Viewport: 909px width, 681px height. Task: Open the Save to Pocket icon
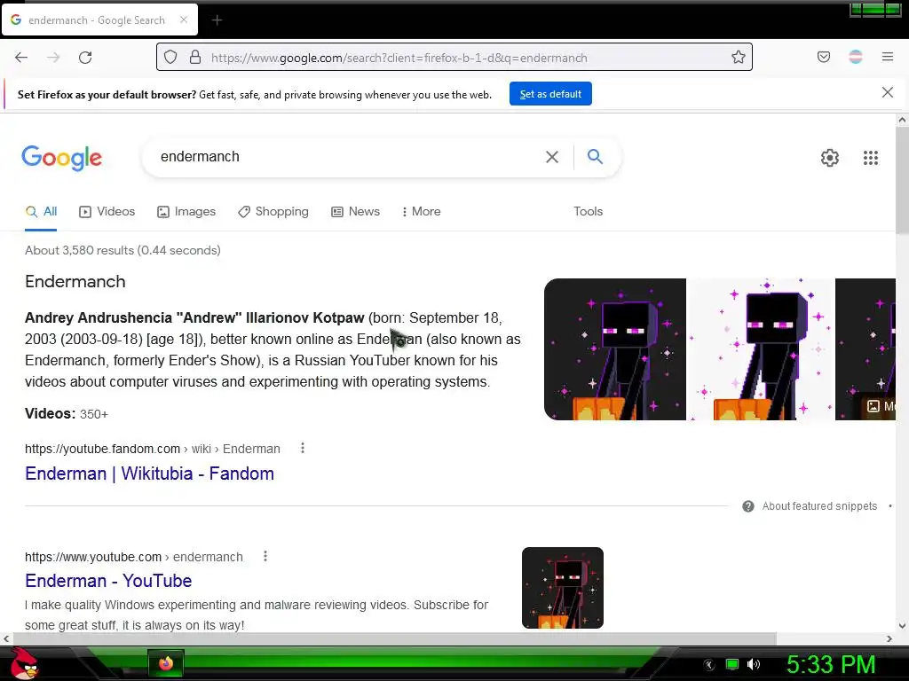pyautogui.click(x=823, y=57)
